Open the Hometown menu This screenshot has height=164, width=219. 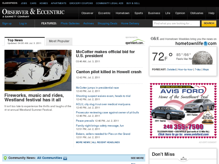coord(123,13)
